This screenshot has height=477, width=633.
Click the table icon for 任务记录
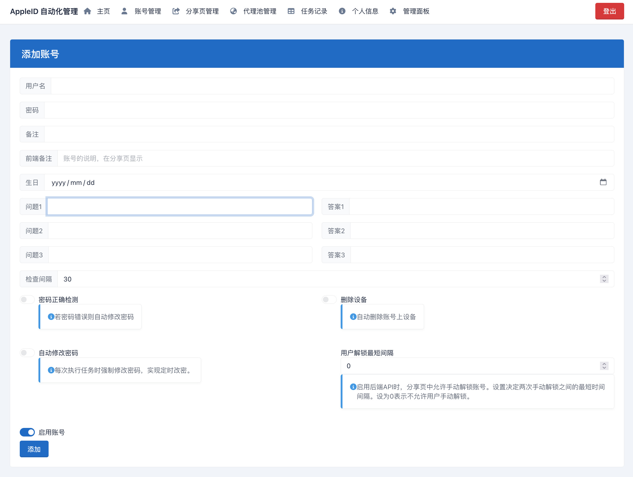(291, 11)
